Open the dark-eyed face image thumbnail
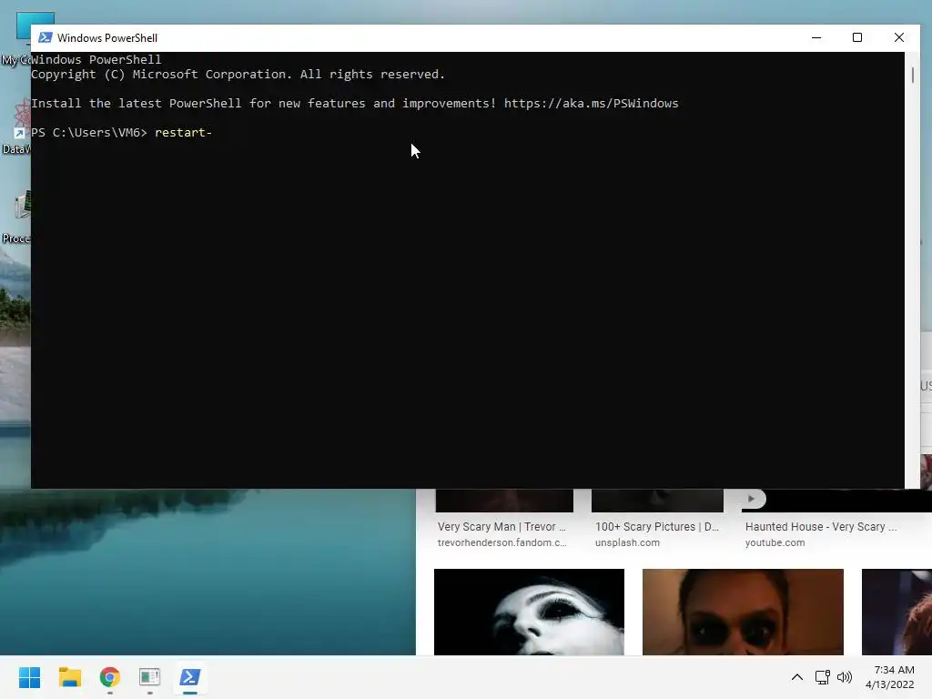The height and width of the screenshot is (699, 932). click(743, 613)
